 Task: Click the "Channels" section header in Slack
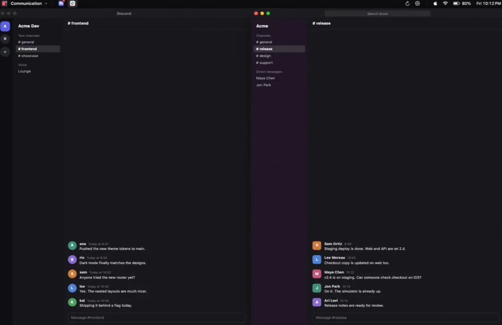pyautogui.click(x=263, y=36)
